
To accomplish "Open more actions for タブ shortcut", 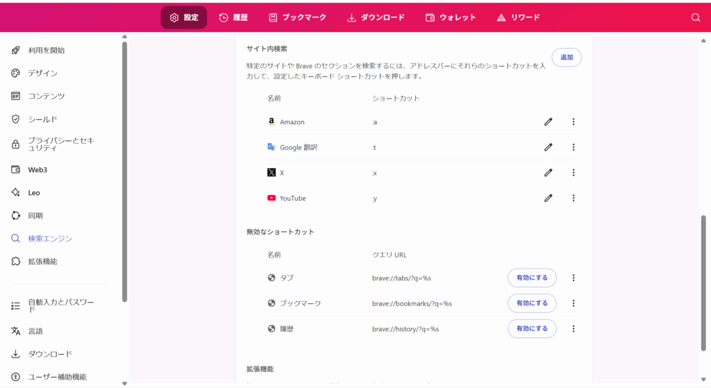I will pos(573,278).
